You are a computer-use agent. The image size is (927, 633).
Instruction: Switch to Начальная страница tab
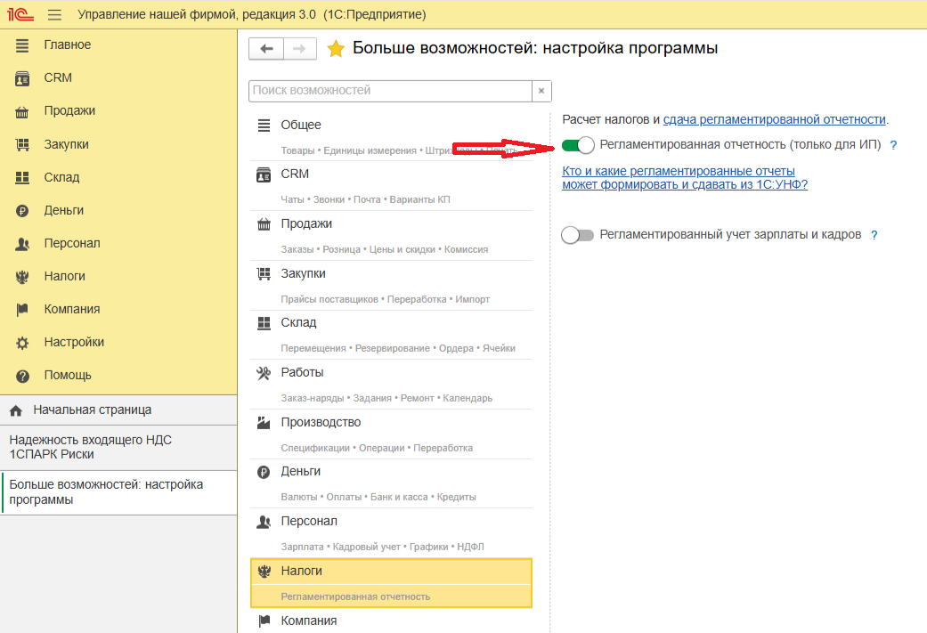point(92,410)
